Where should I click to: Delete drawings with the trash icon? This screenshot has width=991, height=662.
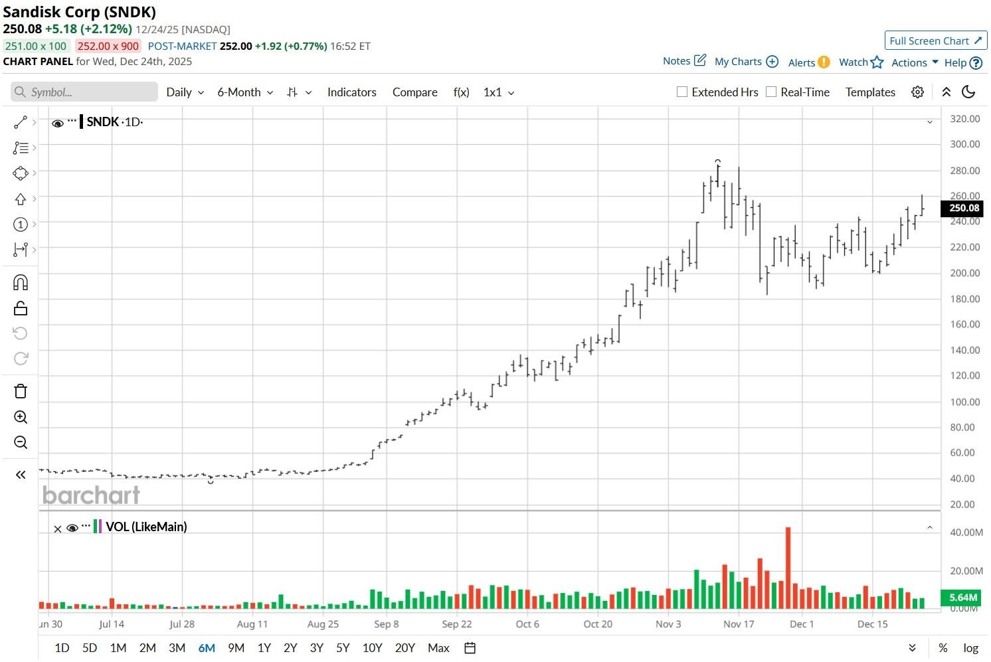[21, 391]
